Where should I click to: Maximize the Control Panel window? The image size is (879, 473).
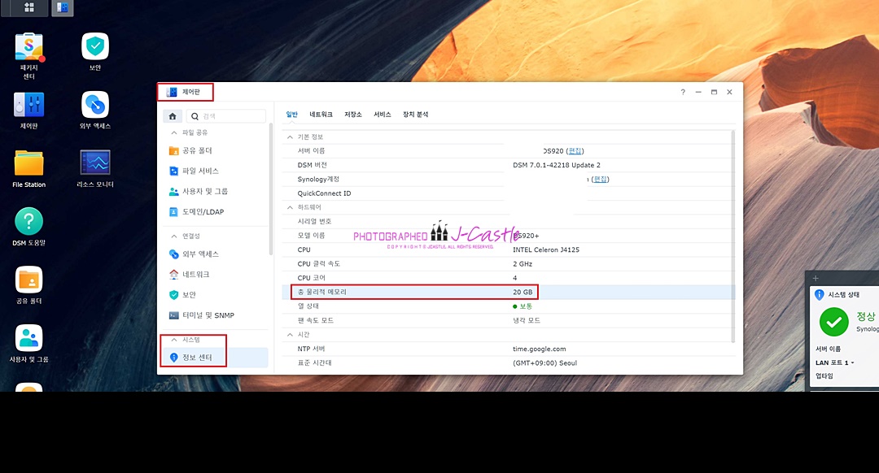(x=714, y=93)
